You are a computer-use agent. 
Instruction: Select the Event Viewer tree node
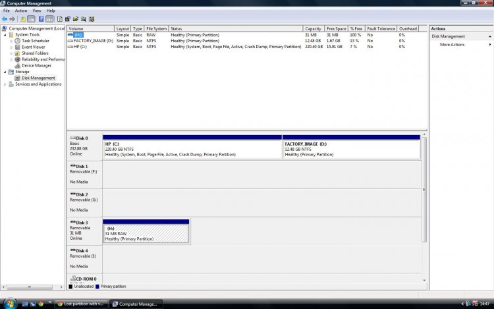pos(33,47)
